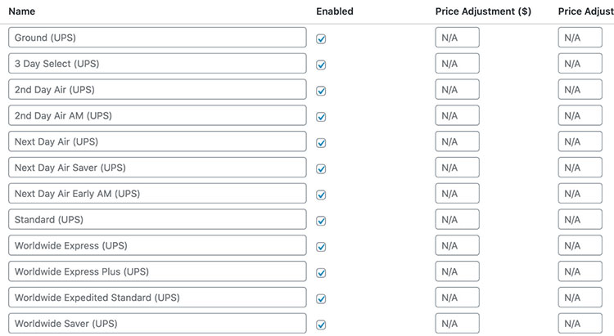
Task: Toggle Worldwide Express (UPS) enabled checkbox
Action: (321, 247)
